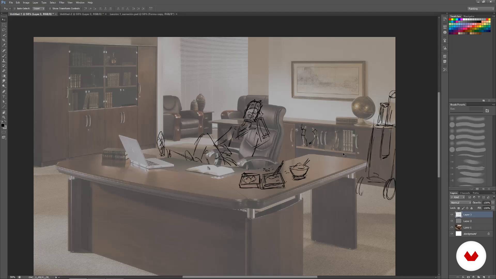Select the Smudge tool
This screenshot has width=496, height=279.
pos(4,81)
